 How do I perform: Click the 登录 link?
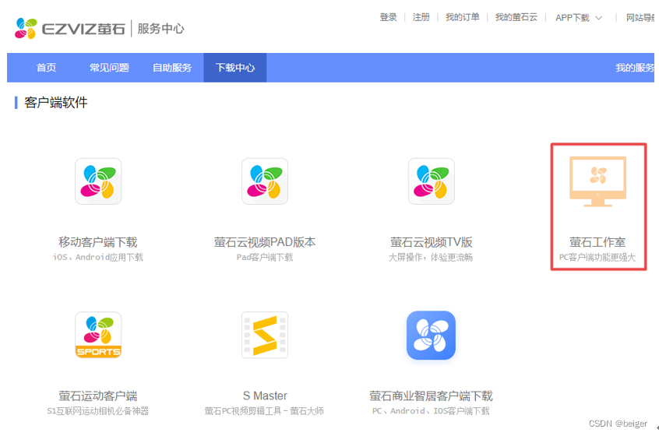point(389,17)
